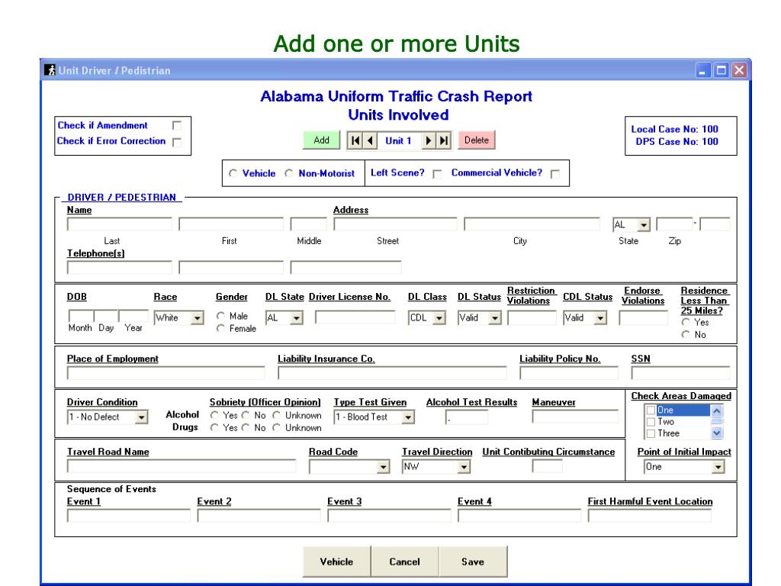Check area Two in Areas Damaged
The image size is (781, 586).
pyautogui.click(x=651, y=421)
